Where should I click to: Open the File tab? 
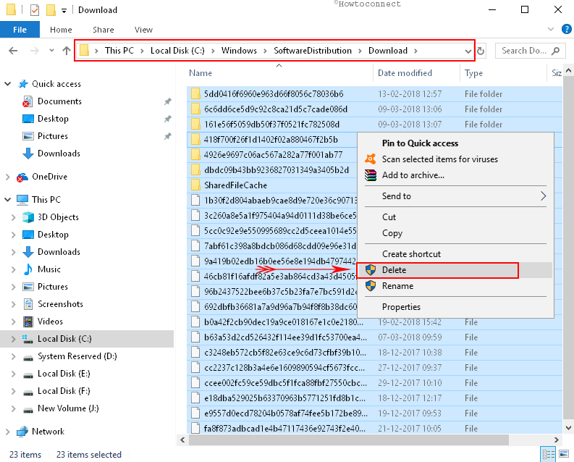(20, 30)
